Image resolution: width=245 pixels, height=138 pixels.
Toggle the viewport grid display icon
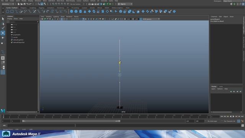[62, 19]
